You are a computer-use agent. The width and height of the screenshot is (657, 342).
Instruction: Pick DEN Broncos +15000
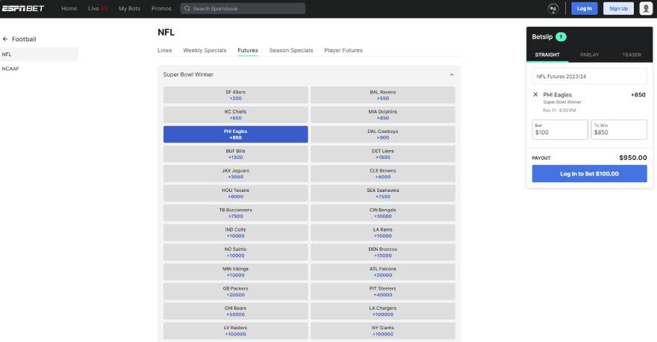pos(382,252)
